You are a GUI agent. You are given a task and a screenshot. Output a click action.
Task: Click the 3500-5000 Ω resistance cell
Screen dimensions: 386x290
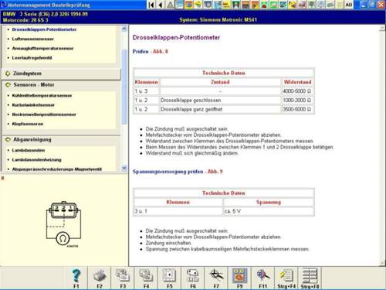297,109
